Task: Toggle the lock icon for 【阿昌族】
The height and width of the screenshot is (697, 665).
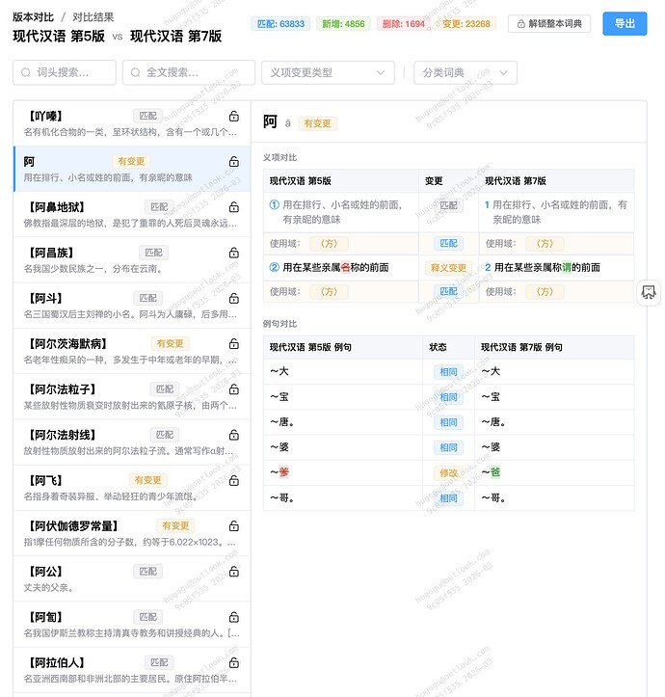Action: click(234, 253)
